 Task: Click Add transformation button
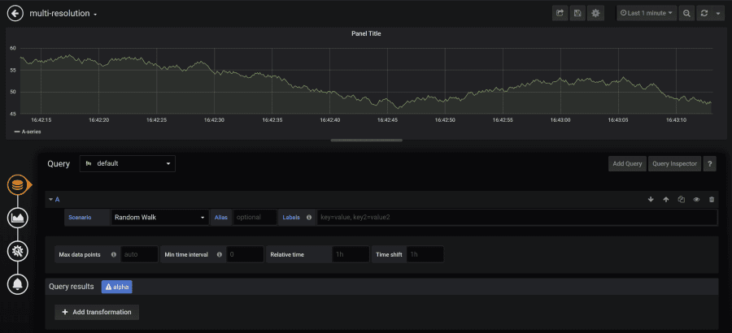97,312
